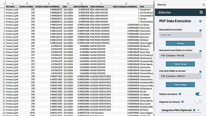This screenshot has width=206, height=116.
Task: Select the 'date confidence' header cell
Action: coord(81,6)
